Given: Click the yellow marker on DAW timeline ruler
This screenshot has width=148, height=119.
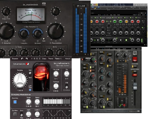Looking at the screenshot, I should pos(95,8).
